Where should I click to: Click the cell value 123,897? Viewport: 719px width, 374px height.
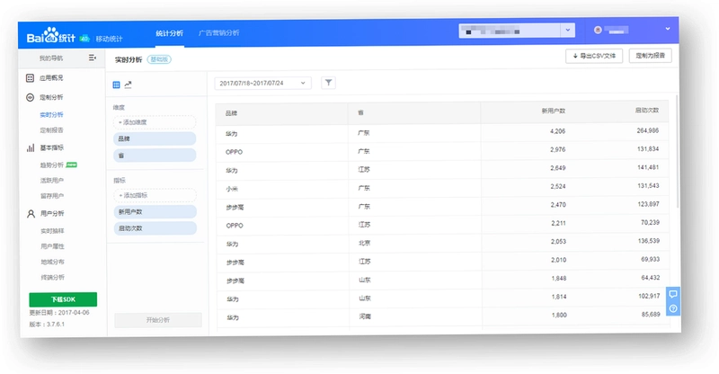click(x=648, y=204)
